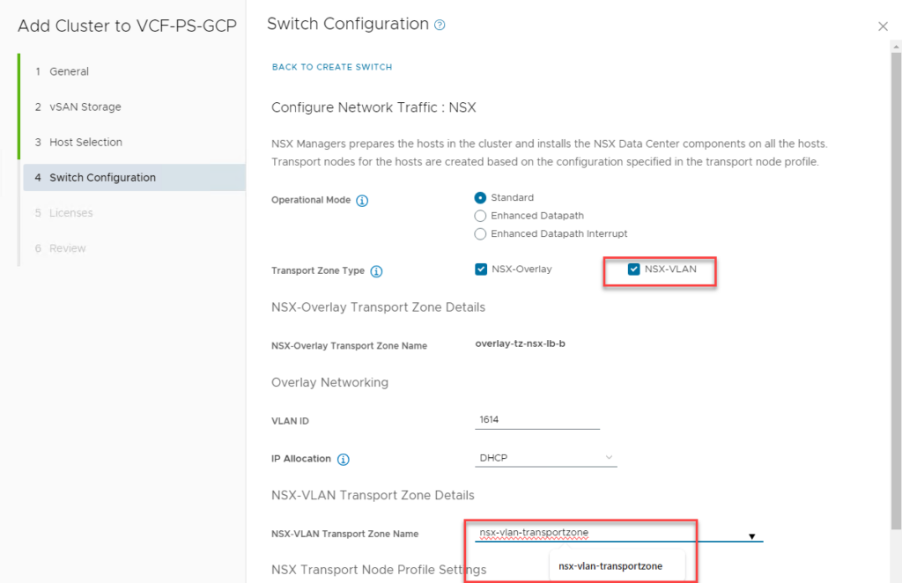This screenshot has width=902, height=583.
Task: Go to the General wizard step
Action: [69, 71]
